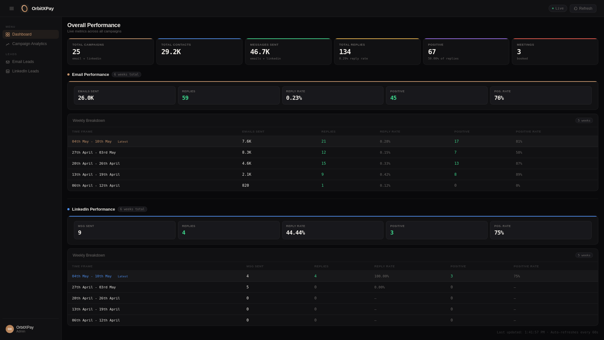
Task: Select the Total Campaigns card
Action: pyautogui.click(x=110, y=52)
